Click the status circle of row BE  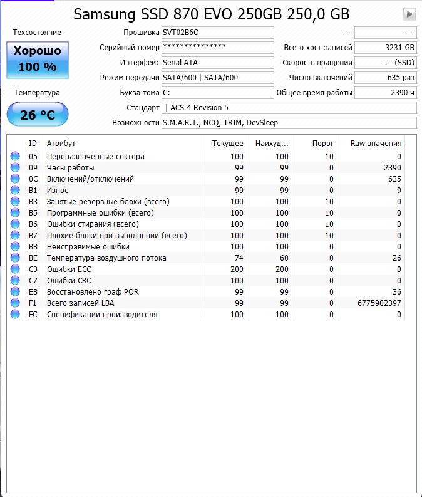click(x=15, y=258)
